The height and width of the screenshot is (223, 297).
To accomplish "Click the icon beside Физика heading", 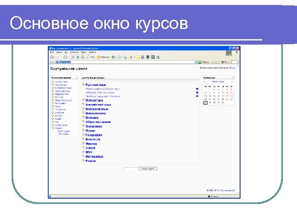I will pyautogui.click(x=83, y=143).
